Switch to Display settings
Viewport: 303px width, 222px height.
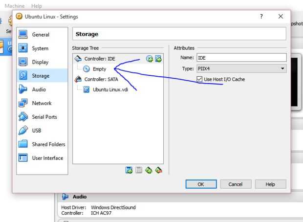coord(42,62)
